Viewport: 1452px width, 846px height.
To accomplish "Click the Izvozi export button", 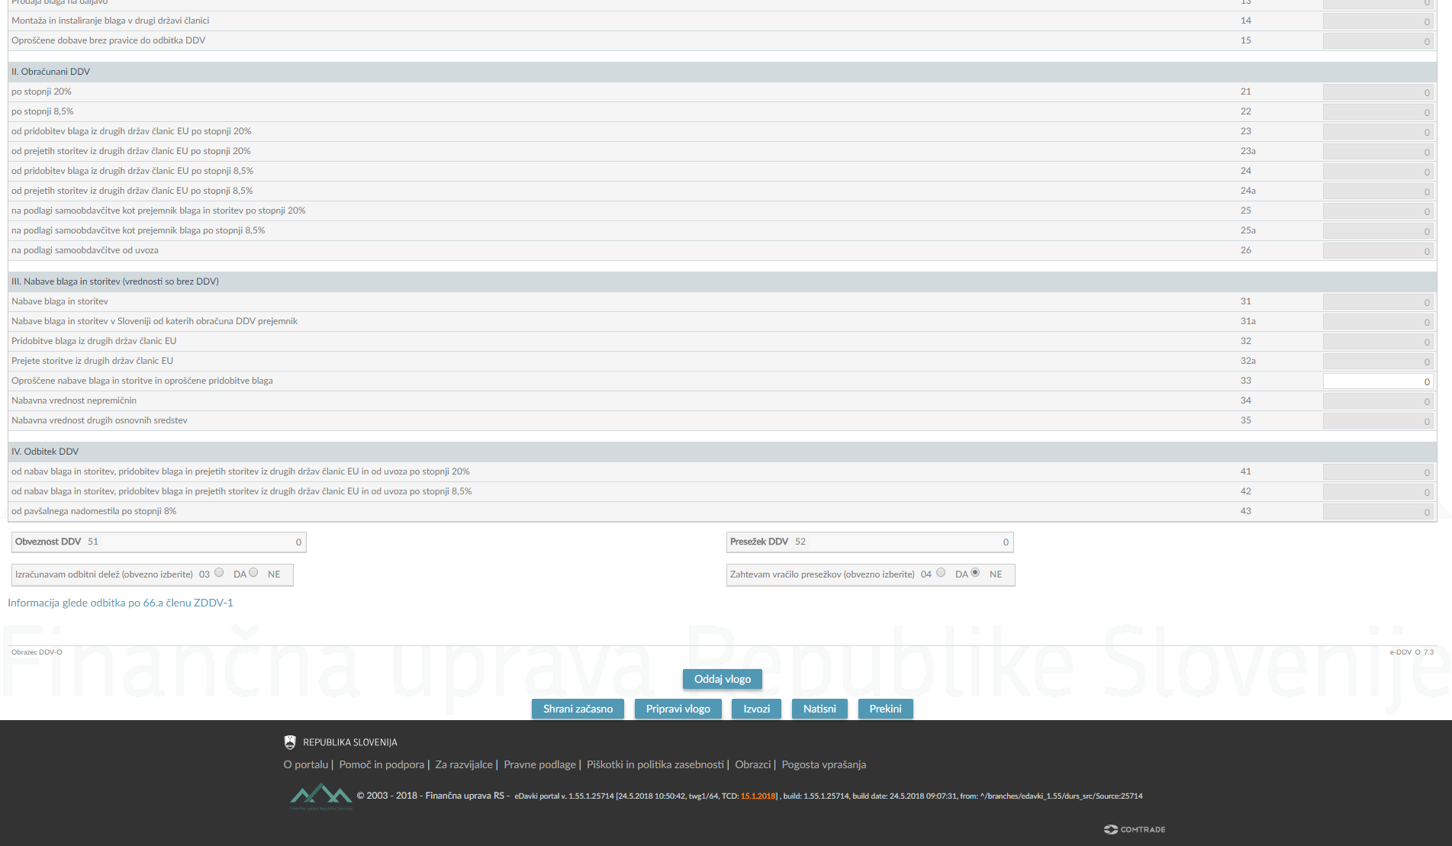I will 756,709.
